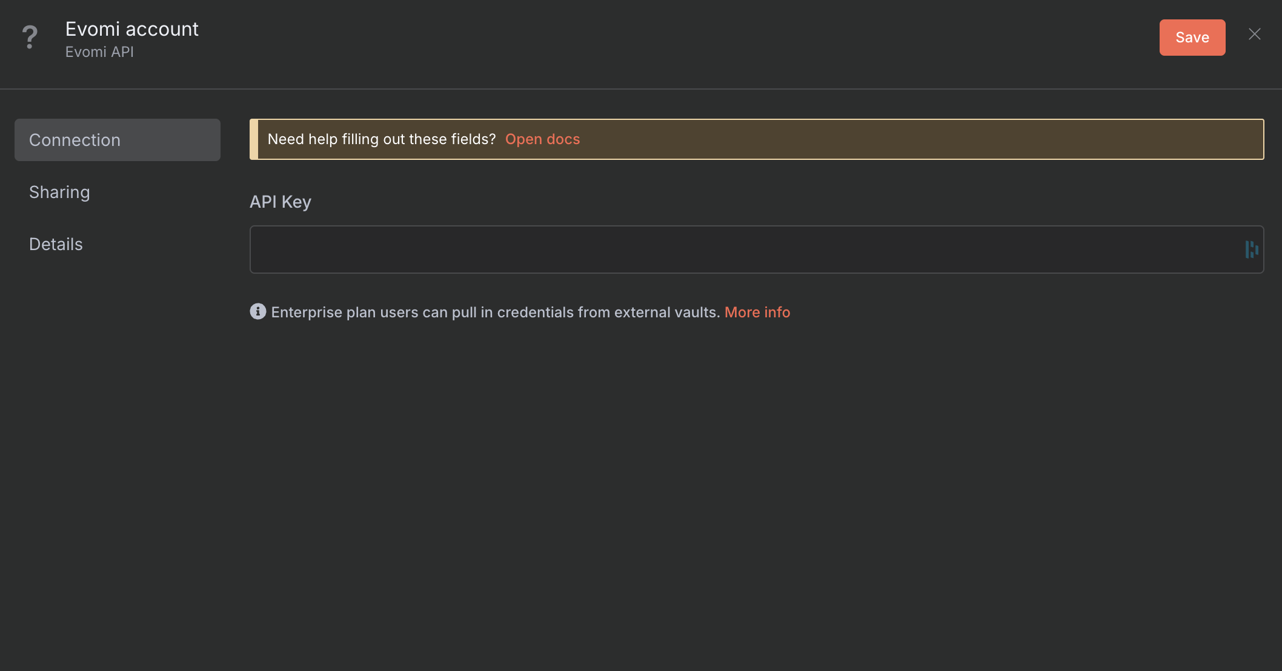
Task: Click the Enterprise plan external vaults notice text
Action: pyautogui.click(x=495, y=312)
